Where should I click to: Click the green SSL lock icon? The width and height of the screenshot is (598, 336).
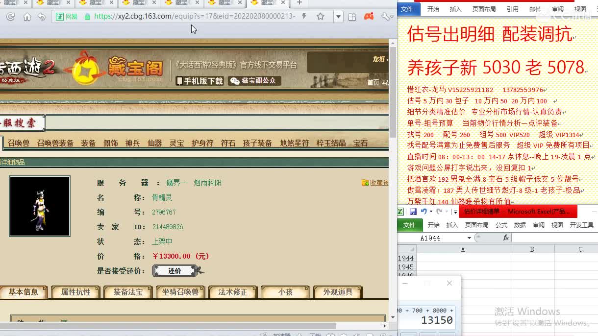click(x=87, y=17)
